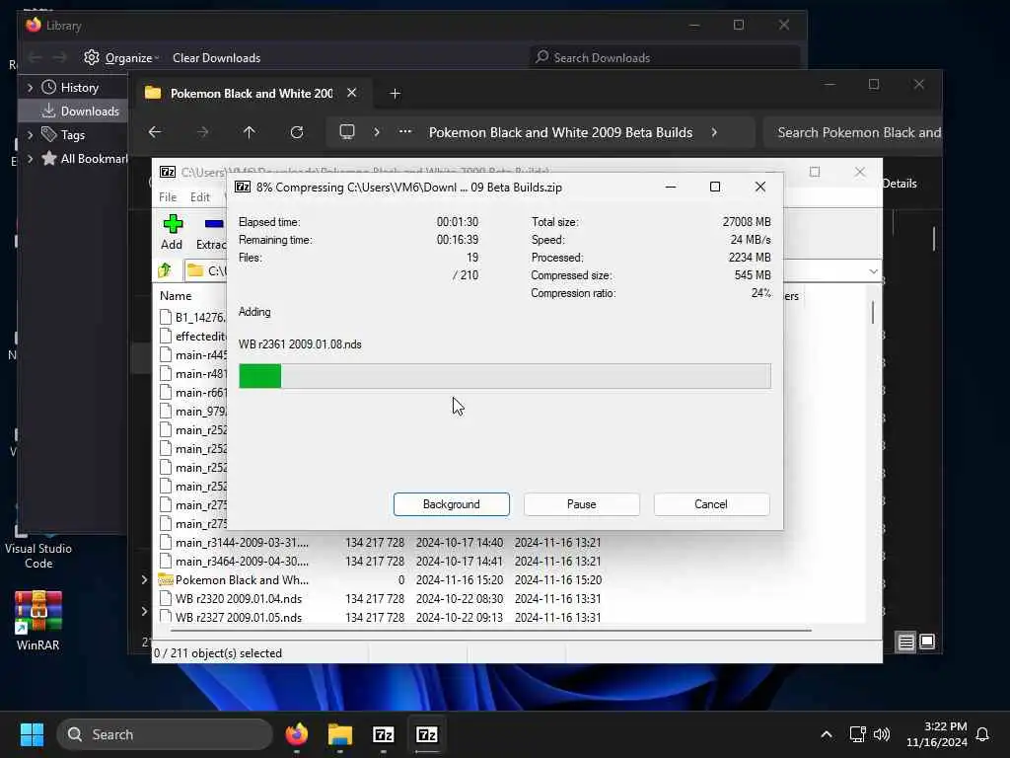Select effectedit file in 7-Zip list
Image resolution: width=1010 pixels, height=758 pixels.
[x=192, y=336]
